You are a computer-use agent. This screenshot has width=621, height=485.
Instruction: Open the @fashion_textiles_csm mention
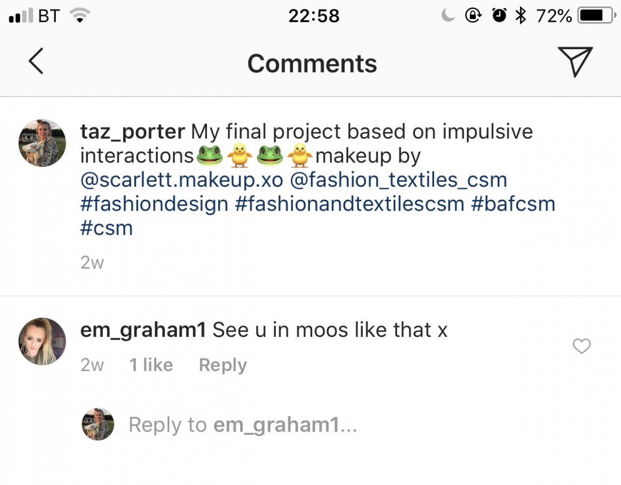click(398, 180)
